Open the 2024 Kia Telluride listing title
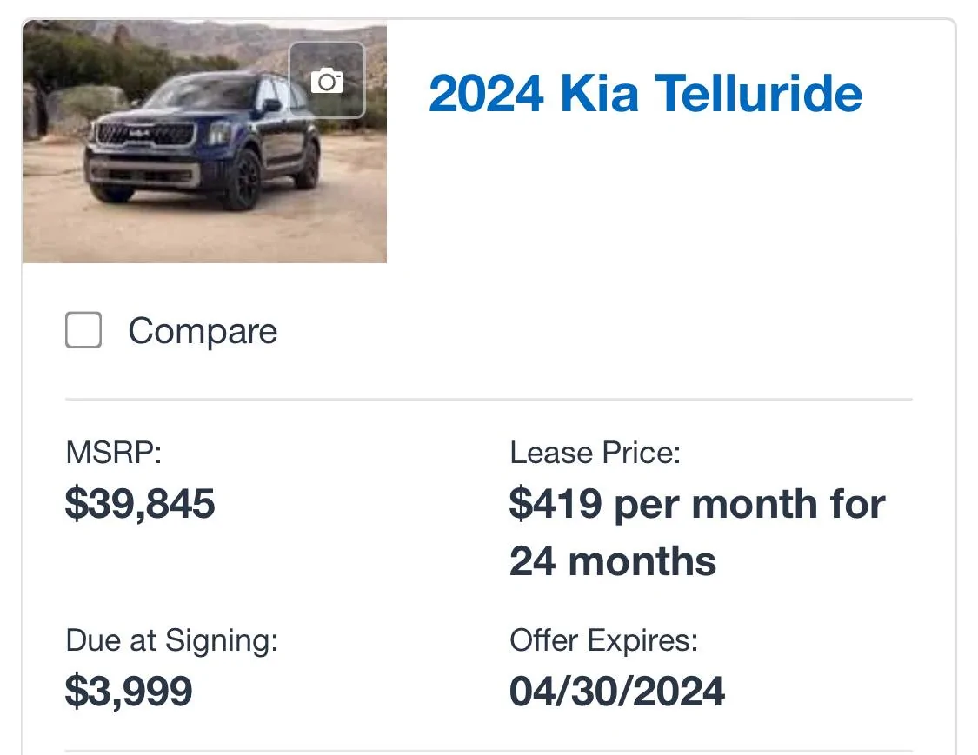 click(x=645, y=94)
